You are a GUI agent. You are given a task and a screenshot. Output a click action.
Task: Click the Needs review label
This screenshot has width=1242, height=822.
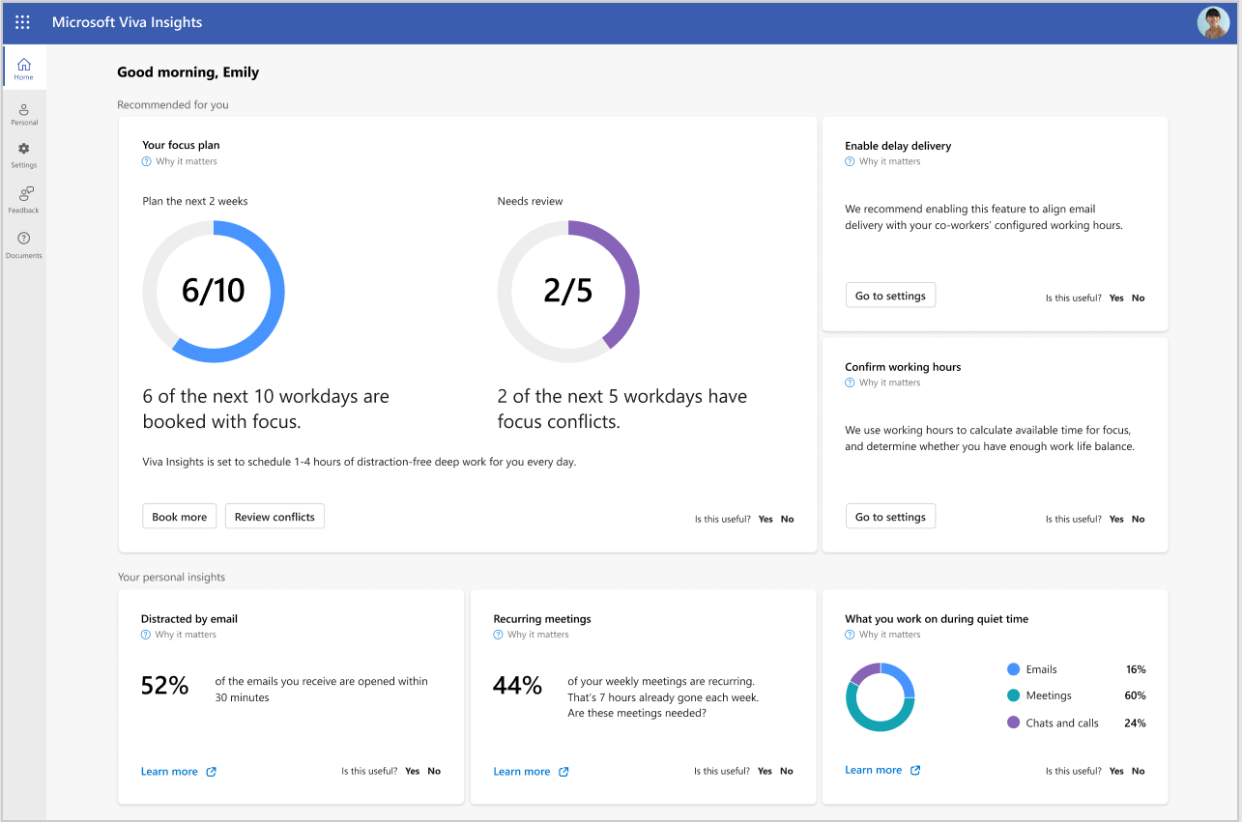pyautogui.click(x=530, y=201)
